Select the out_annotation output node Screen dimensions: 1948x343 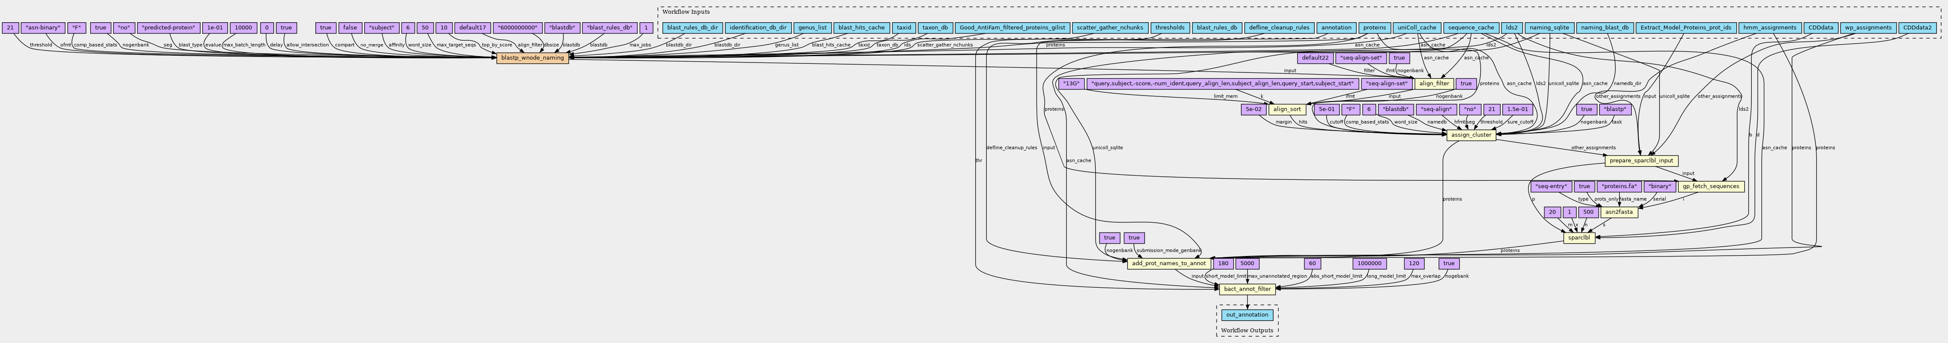(x=1247, y=315)
